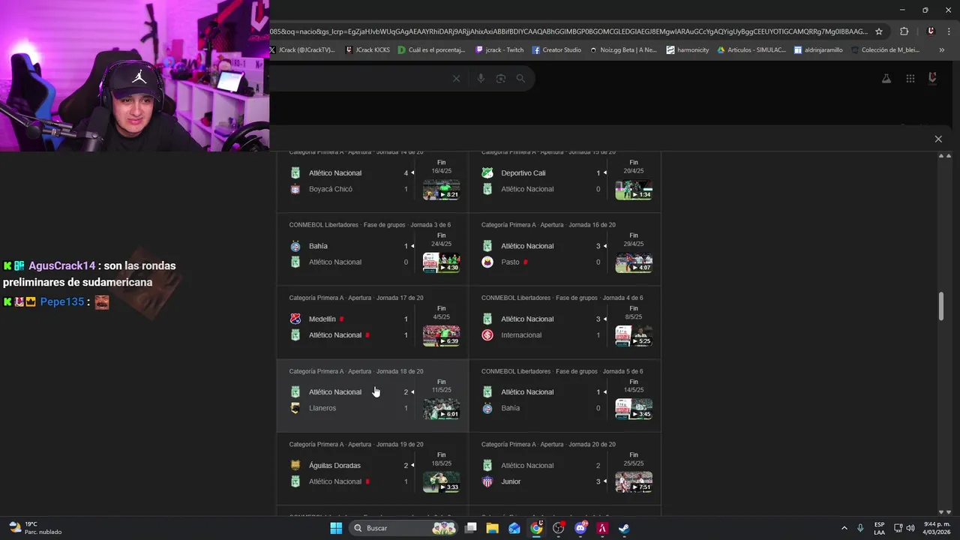Open the harmonicity bookmark
The width and height of the screenshot is (960, 540).
pyautogui.click(x=688, y=50)
